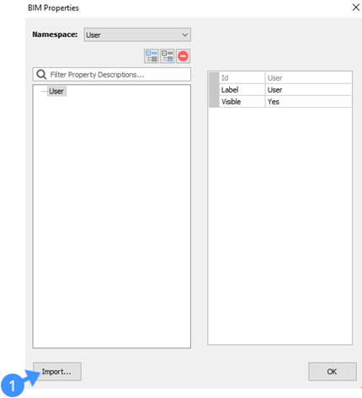Click the Add Property icon
The image size is (362, 398).
click(x=168, y=56)
